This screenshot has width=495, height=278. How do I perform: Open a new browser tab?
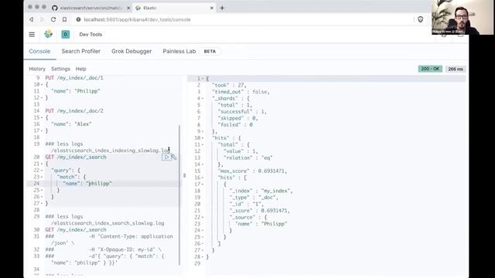[x=222, y=8]
